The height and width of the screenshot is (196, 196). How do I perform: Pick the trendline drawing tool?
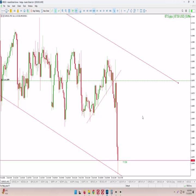point(128,11)
